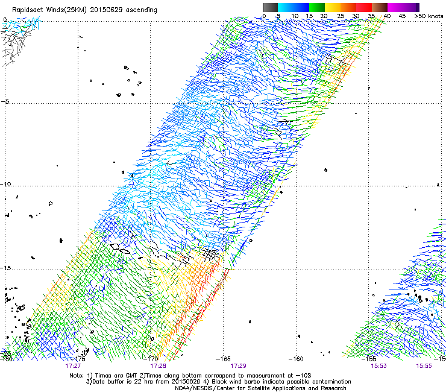This screenshot has width=446, height=392.
Task: Click the '17:27' swath time label
Action: point(73,366)
